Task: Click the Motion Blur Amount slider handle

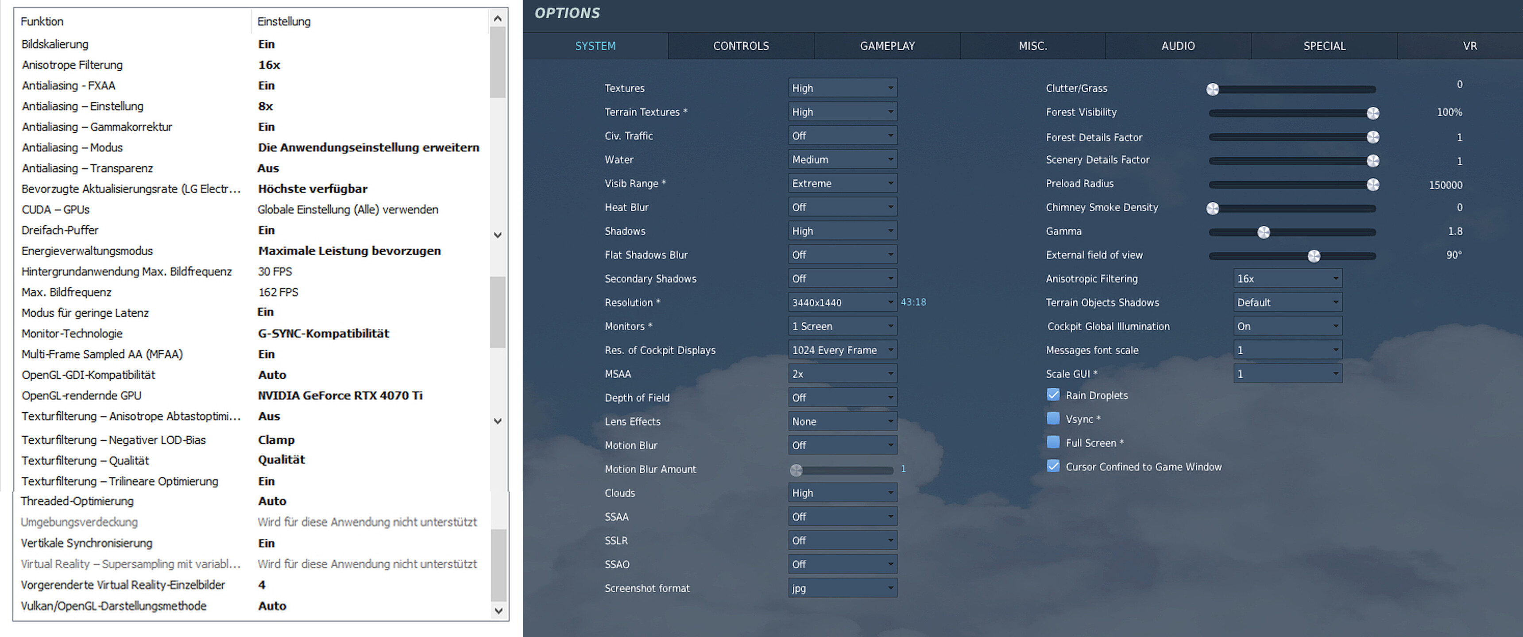Action: pos(796,470)
